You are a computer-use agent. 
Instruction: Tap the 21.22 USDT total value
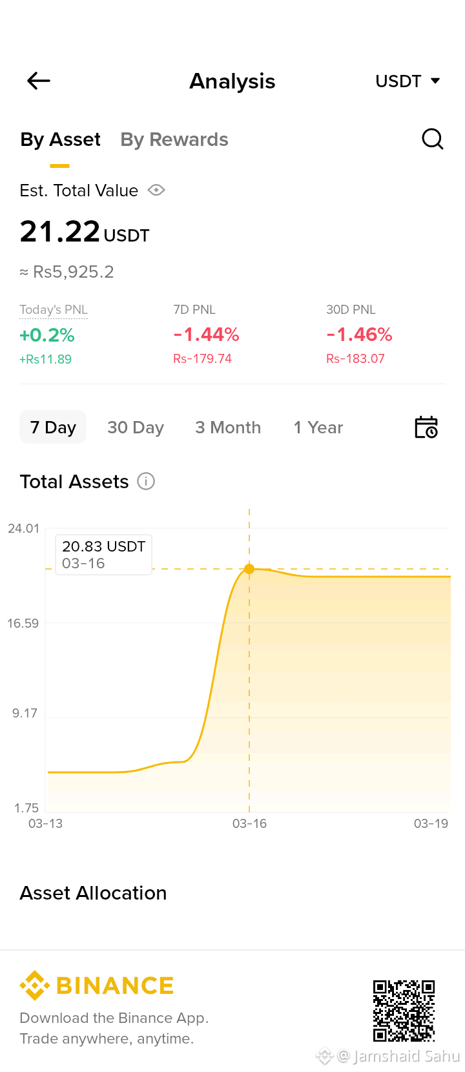click(85, 232)
